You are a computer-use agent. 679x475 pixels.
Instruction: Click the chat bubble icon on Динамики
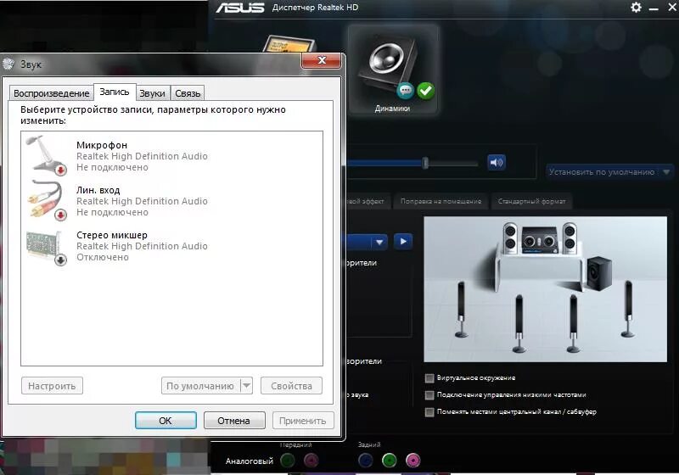pyautogui.click(x=406, y=91)
